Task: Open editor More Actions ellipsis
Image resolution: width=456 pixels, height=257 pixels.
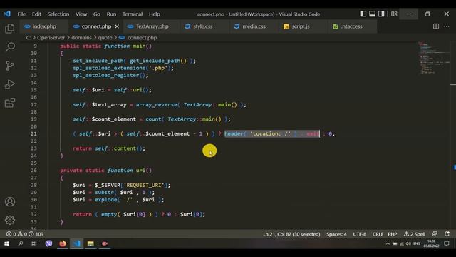Action: 447,26
